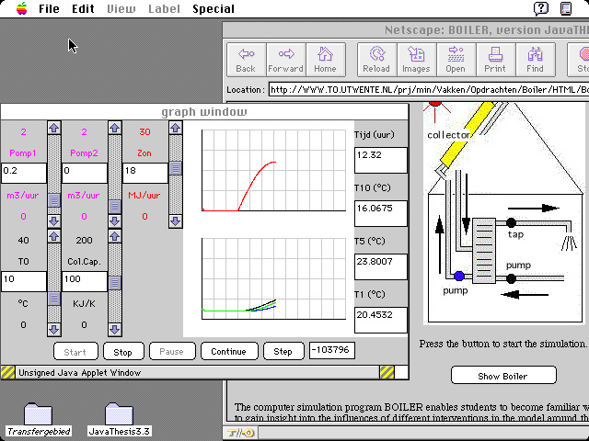Click the Netscape Location URL field
This screenshot has height=441, width=589.
point(429,90)
